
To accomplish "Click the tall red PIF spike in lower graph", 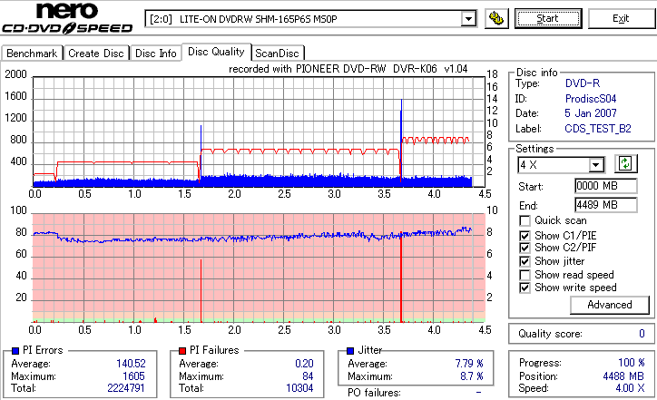I will click(x=401, y=277).
